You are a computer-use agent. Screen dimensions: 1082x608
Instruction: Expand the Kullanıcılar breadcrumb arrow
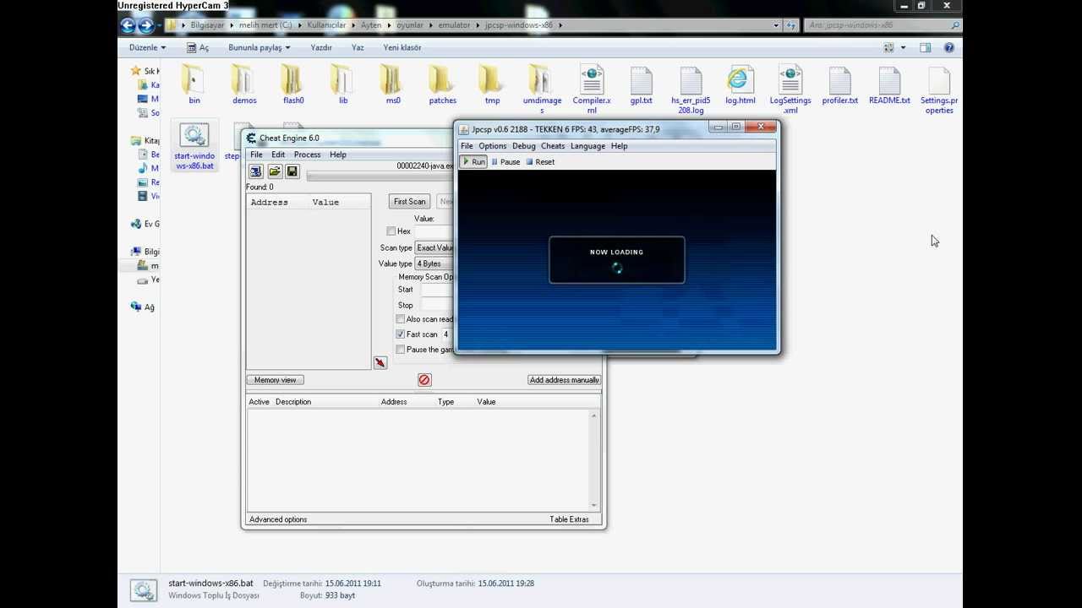point(354,25)
